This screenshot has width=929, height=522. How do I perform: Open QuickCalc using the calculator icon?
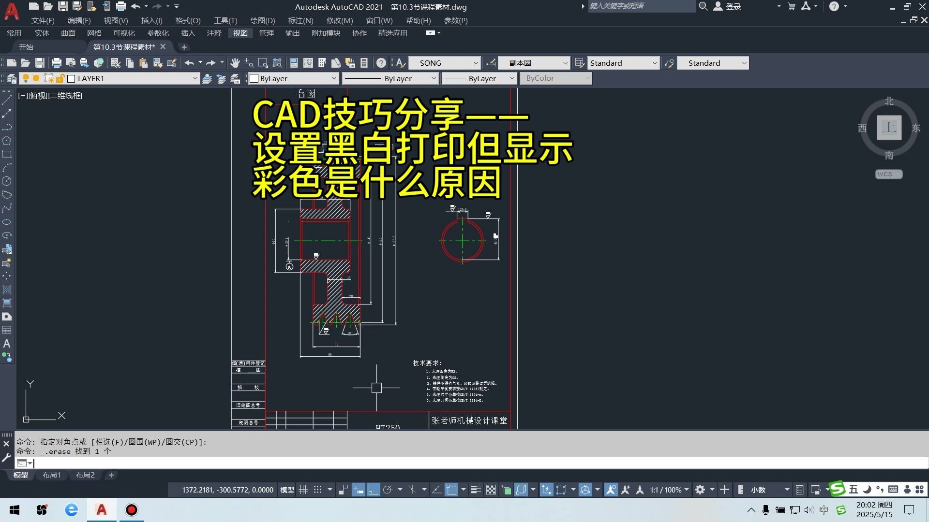coord(364,63)
